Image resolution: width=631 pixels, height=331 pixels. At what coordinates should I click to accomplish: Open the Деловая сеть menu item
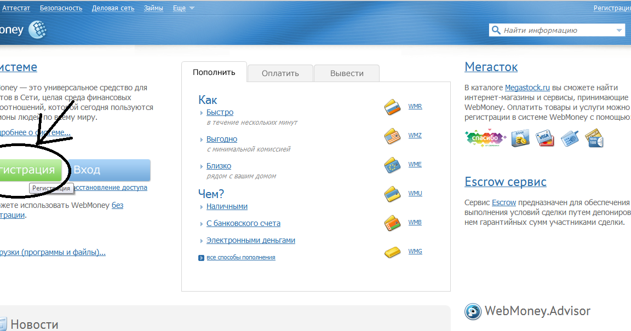pyautogui.click(x=113, y=8)
